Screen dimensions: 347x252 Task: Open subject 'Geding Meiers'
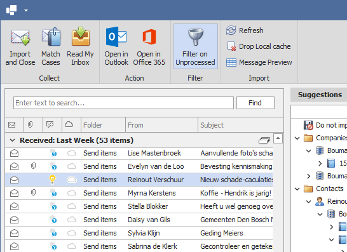(222, 233)
